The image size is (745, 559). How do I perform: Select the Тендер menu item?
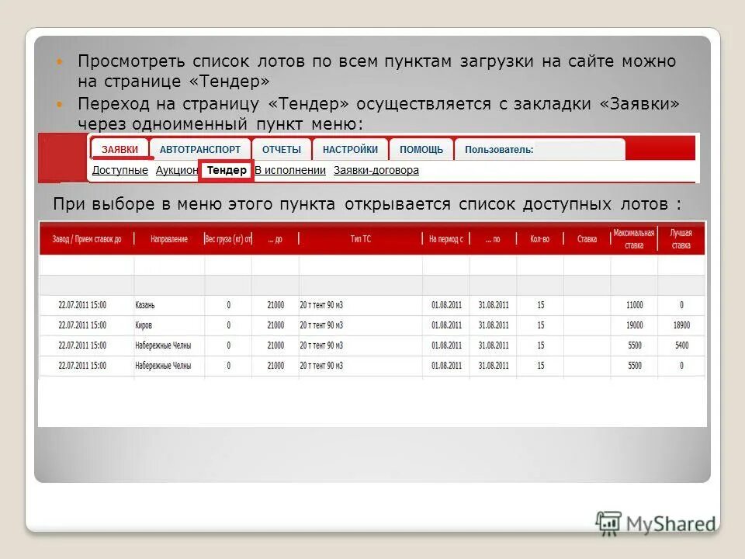[x=225, y=170]
